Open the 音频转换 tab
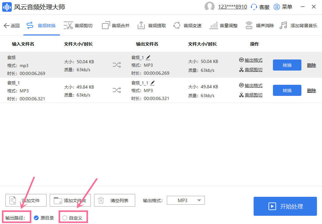This screenshot has height=224, width=322. coord(41,26)
